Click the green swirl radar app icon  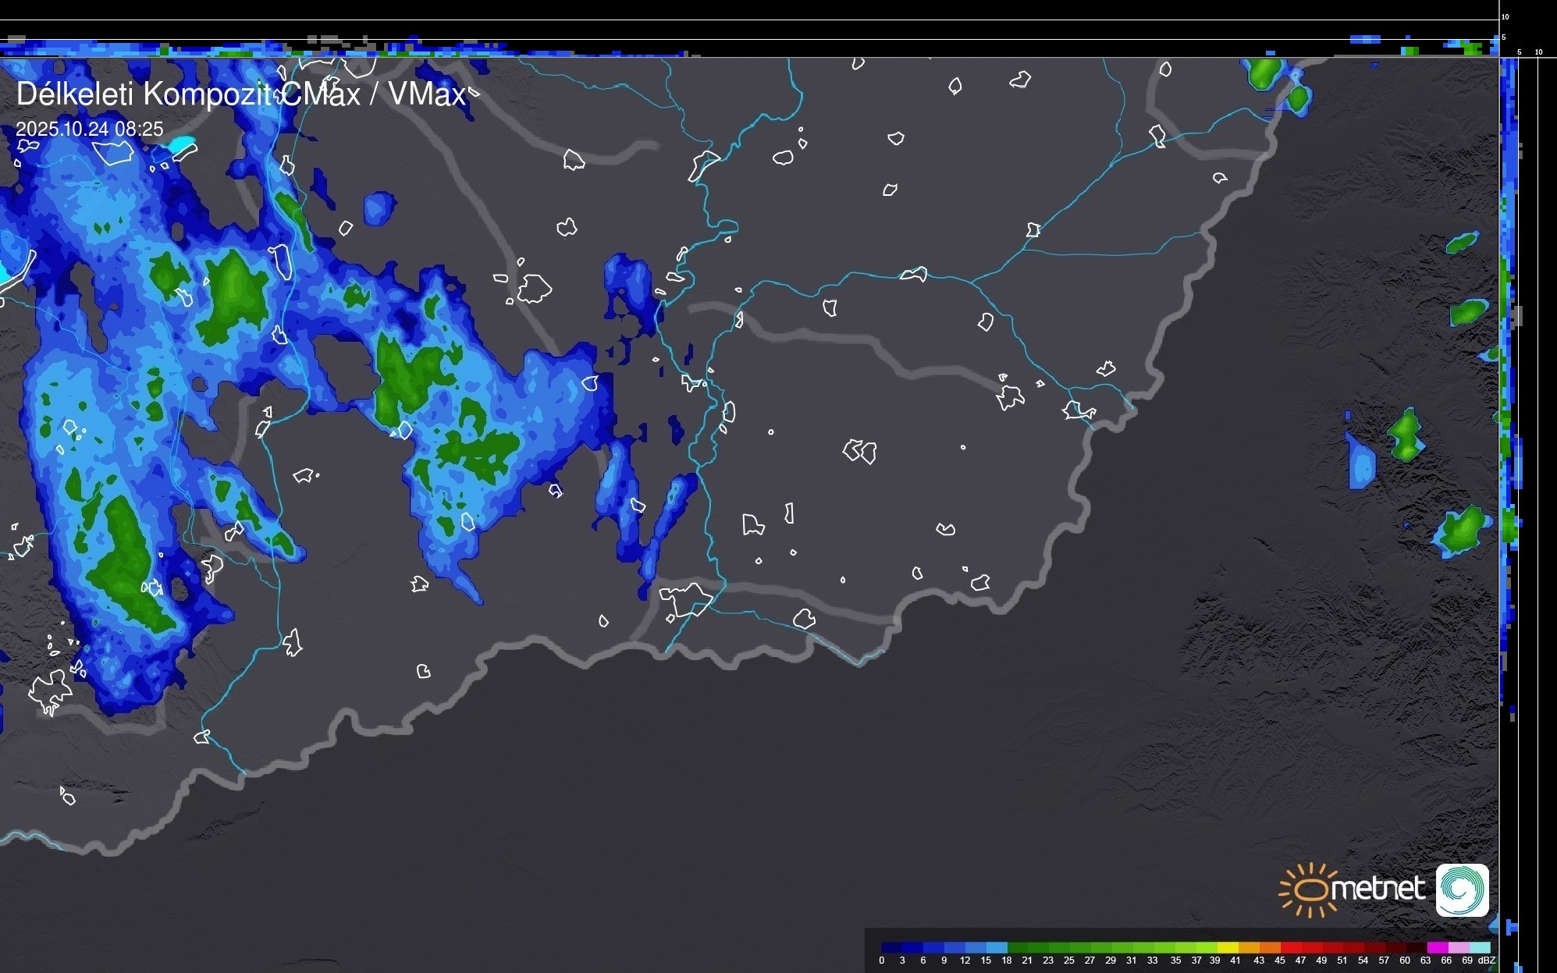(x=1462, y=890)
